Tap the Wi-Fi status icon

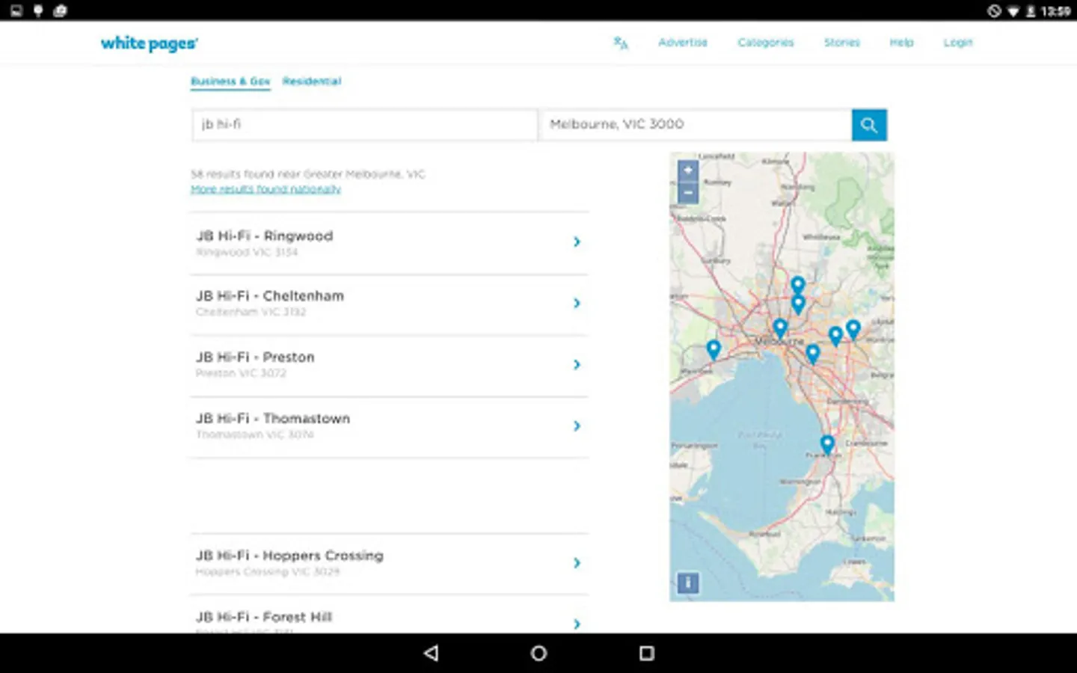(x=1013, y=10)
